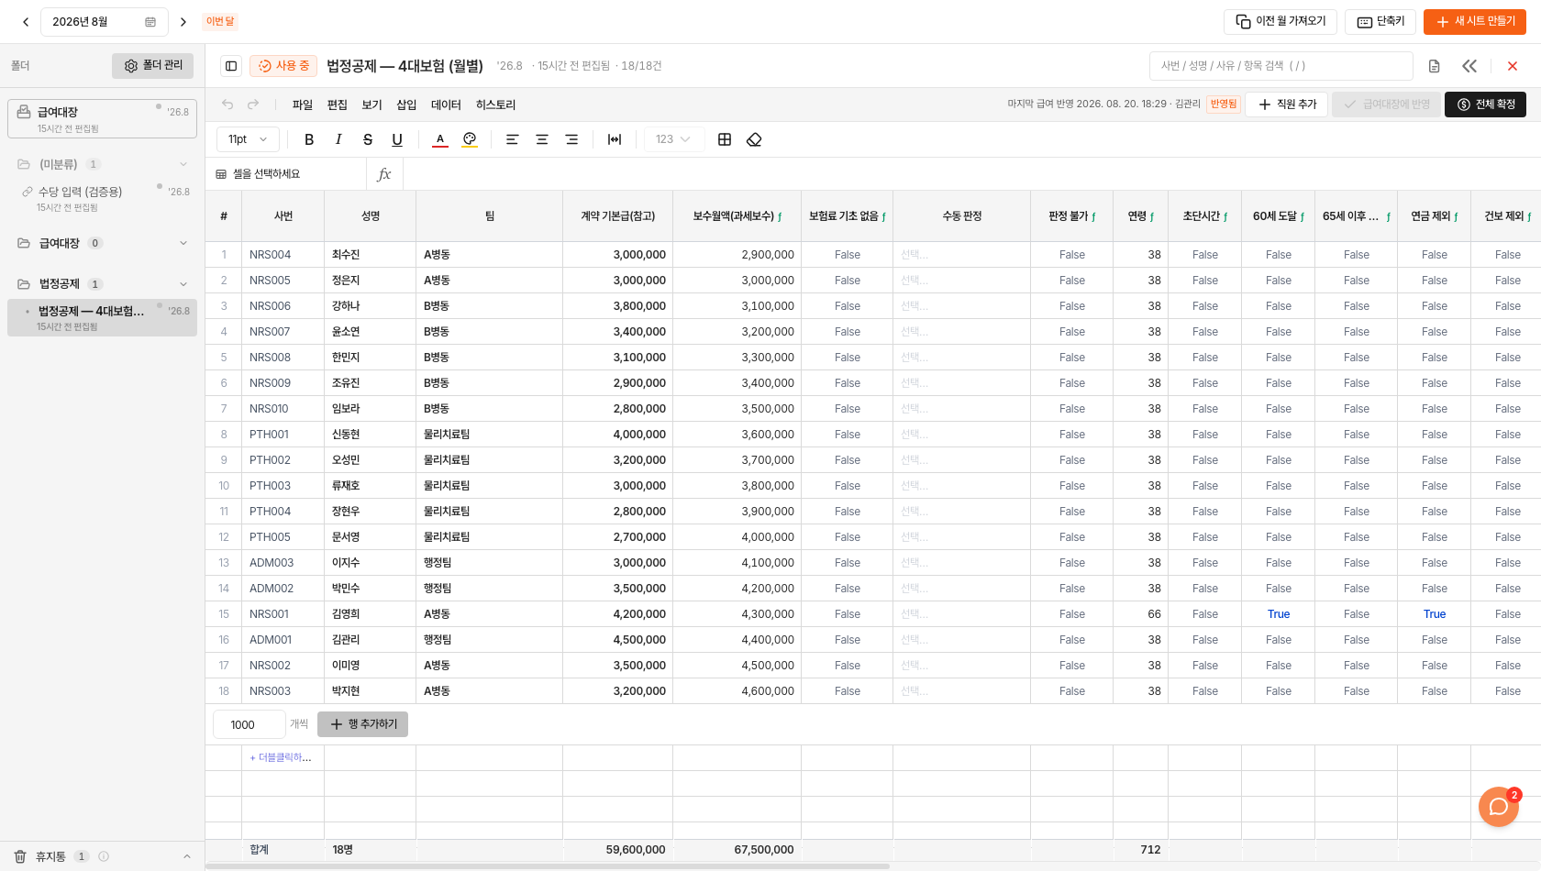Open the 히스토리 menu
Viewport: 1541px width, 871px height.
(495, 105)
